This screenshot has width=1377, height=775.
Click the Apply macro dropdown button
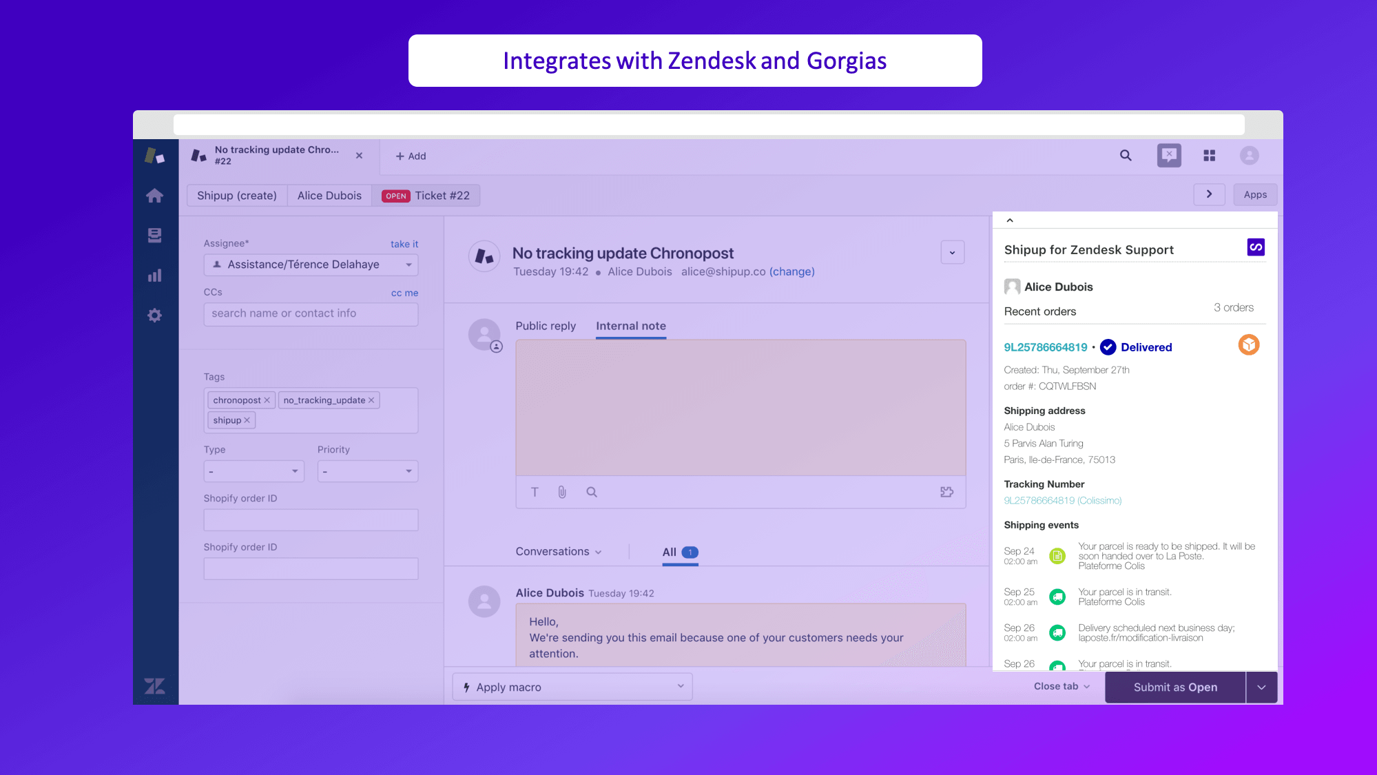572,686
